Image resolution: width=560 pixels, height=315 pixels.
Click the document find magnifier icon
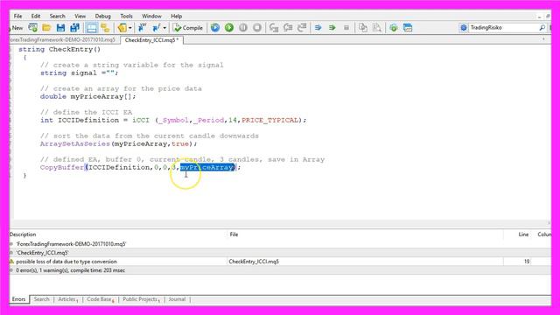[377, 27]
